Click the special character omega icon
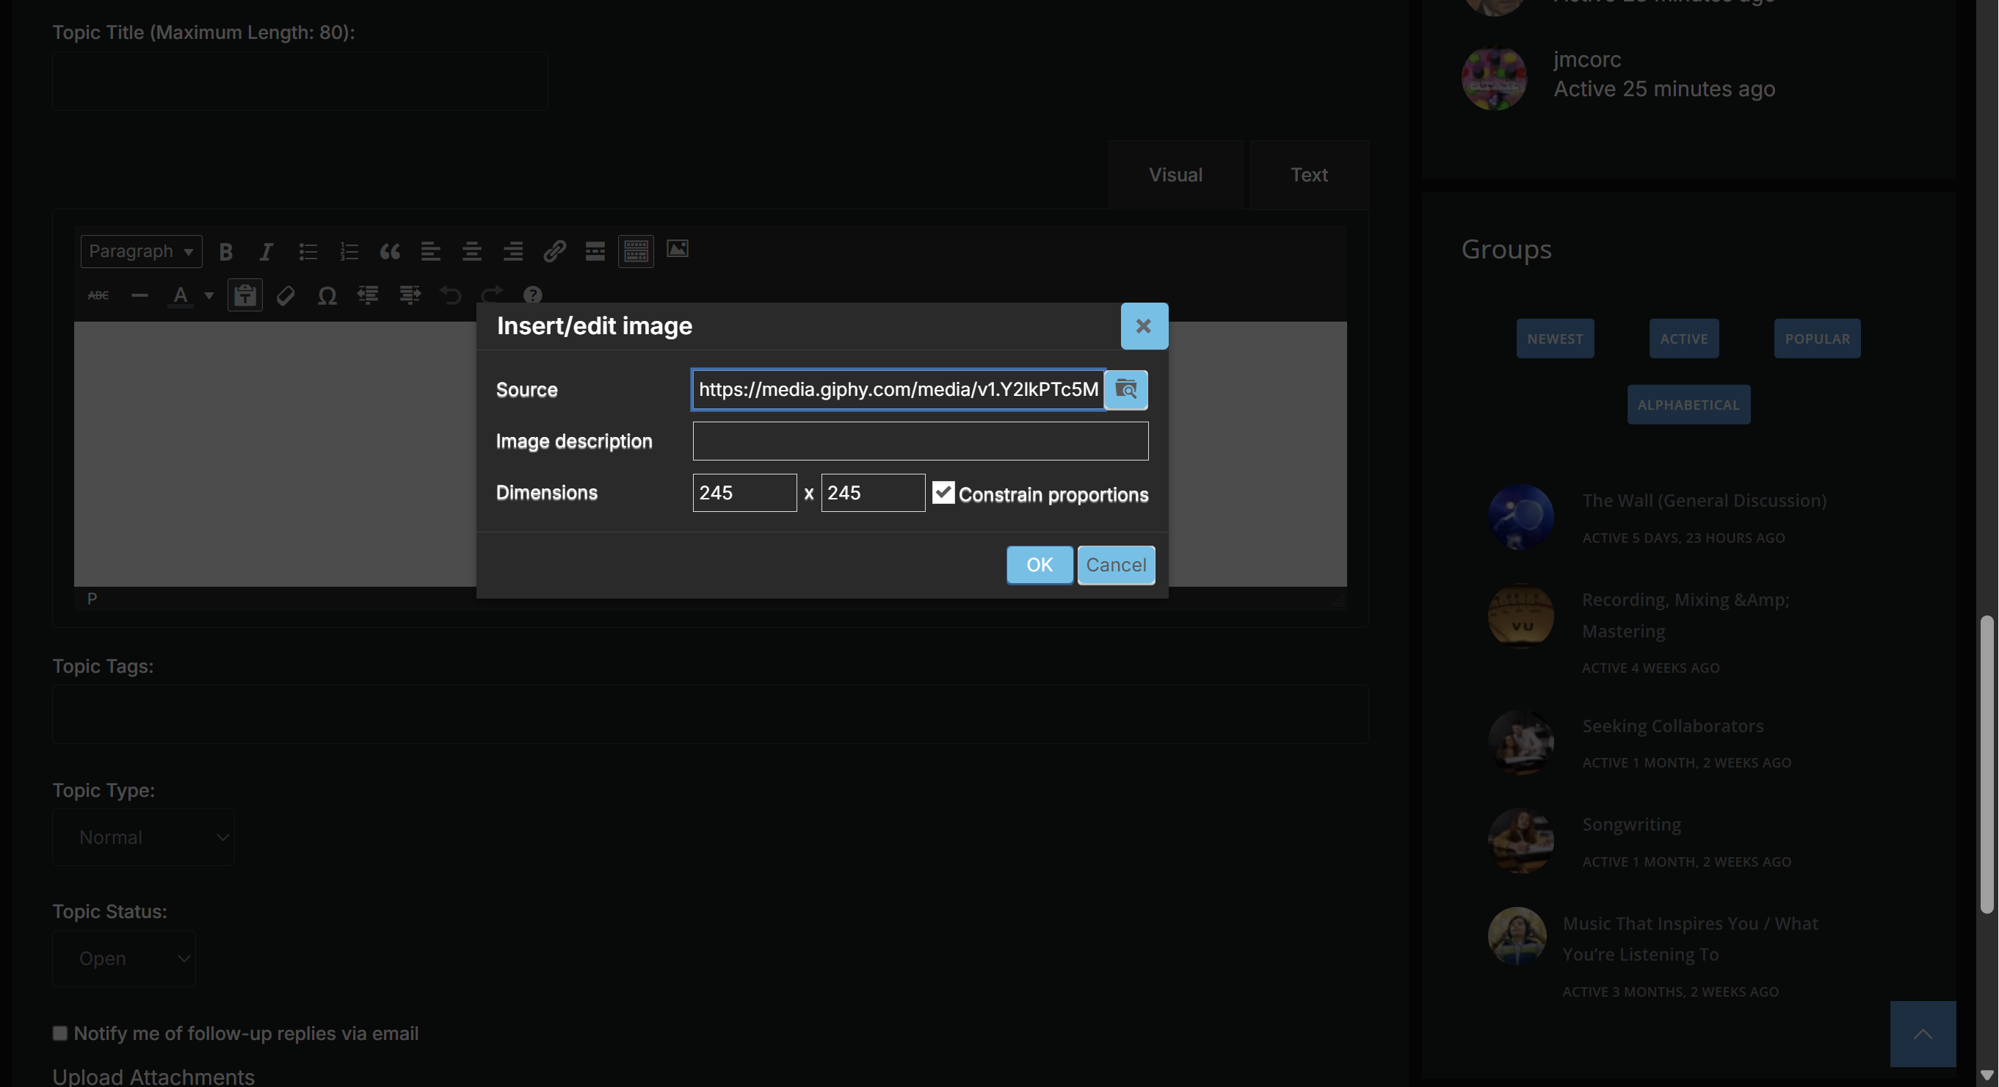Screen dimensions: 1999x1087 click(327, 295)
